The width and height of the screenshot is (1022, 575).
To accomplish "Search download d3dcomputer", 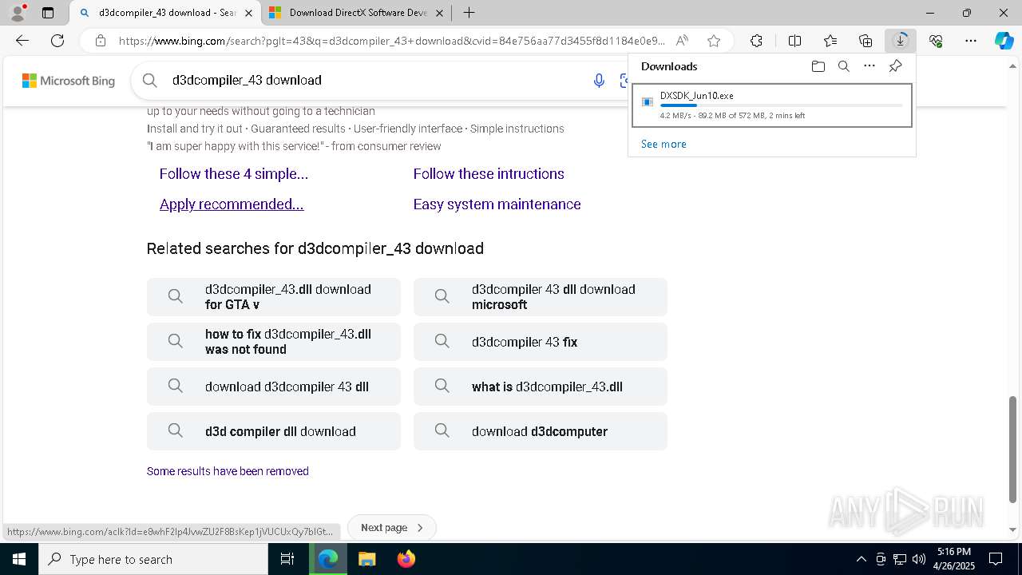I will pyautogui.click(x=541, y=431).
